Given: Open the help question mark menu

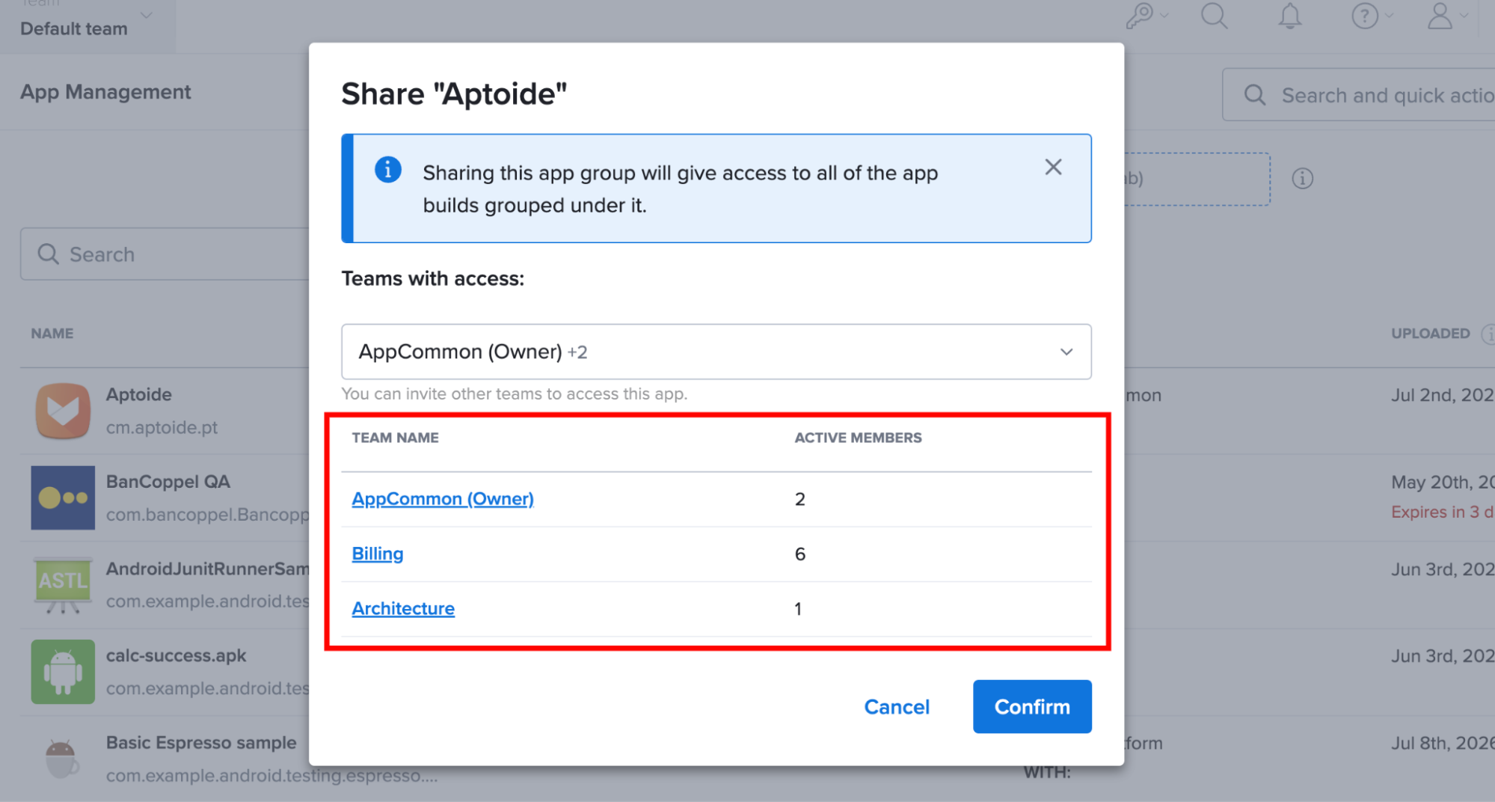Looking at the screenshot, I should click(1371, 16).
